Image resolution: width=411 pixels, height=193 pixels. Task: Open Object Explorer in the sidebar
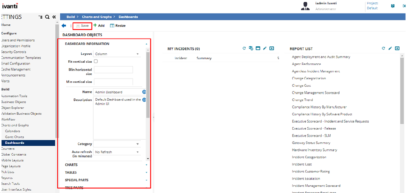point(13,108)
